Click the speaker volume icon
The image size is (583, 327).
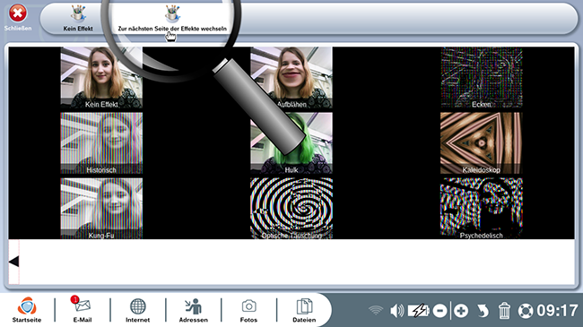point(396,311)
